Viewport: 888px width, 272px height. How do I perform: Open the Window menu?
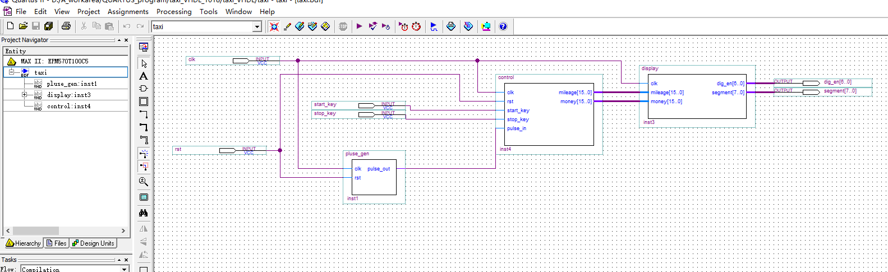(238, 11)
